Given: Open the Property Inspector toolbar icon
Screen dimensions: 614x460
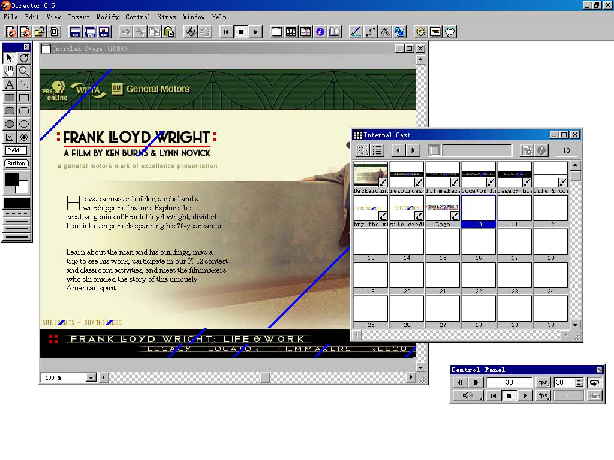Looking at the screenshot, I should [320, 32].
